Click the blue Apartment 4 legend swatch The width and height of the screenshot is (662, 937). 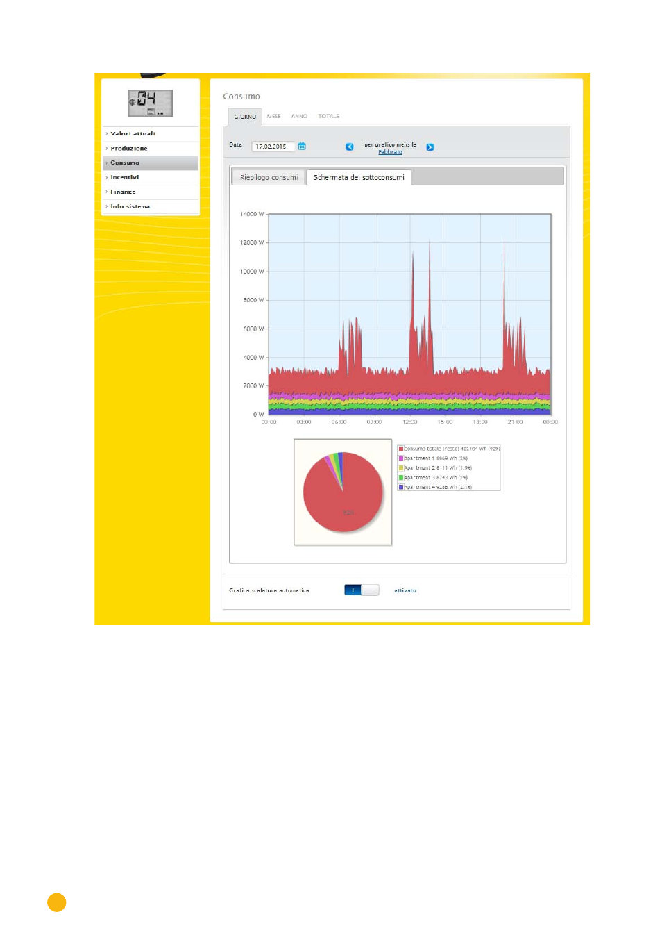tap(401, 487)
